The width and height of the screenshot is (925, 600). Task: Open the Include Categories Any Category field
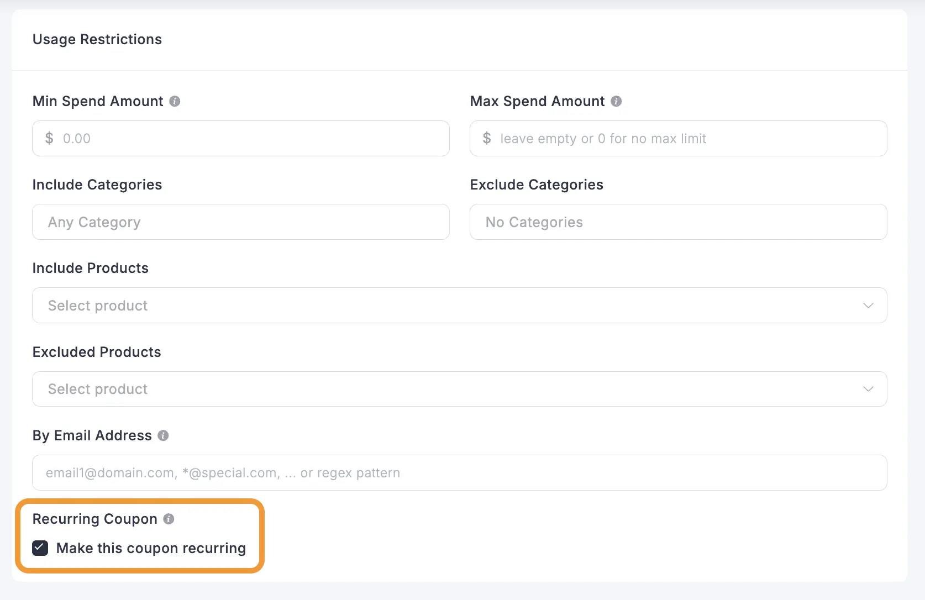[x=240, y=222]
